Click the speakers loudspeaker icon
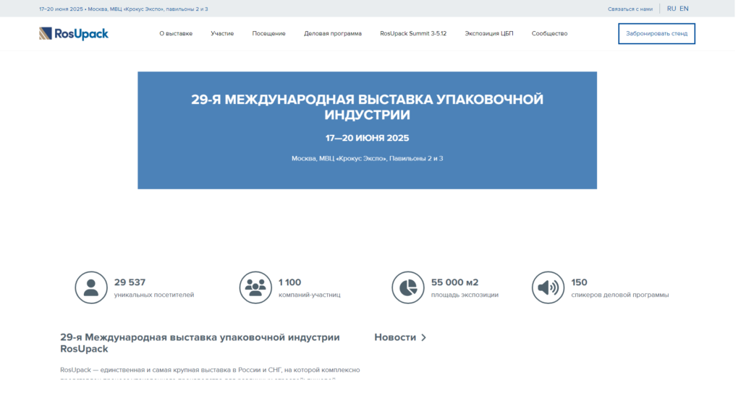 (549, 287)
